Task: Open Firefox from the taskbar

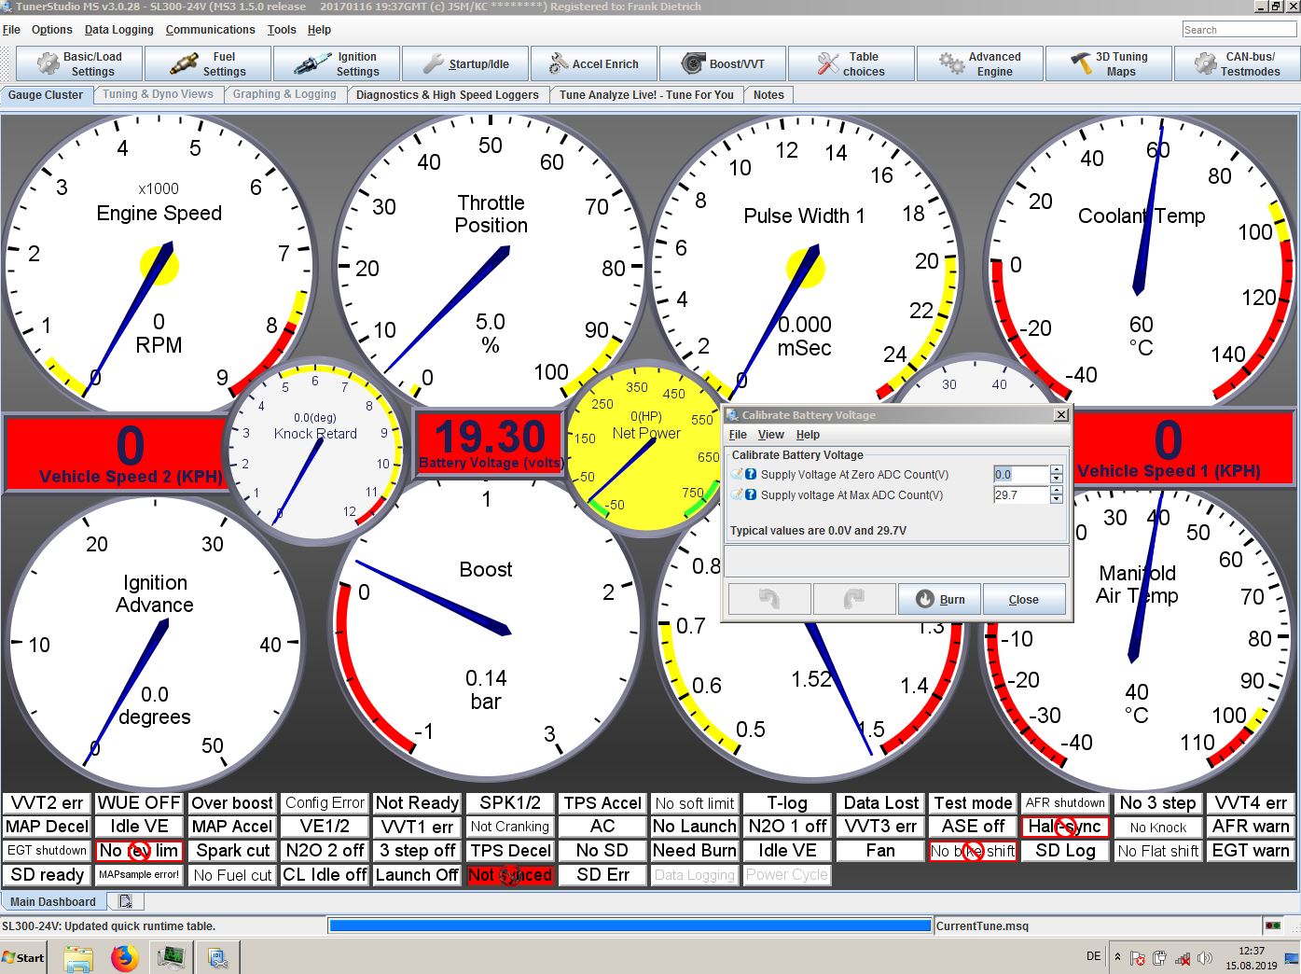Action: pos(124,957)
